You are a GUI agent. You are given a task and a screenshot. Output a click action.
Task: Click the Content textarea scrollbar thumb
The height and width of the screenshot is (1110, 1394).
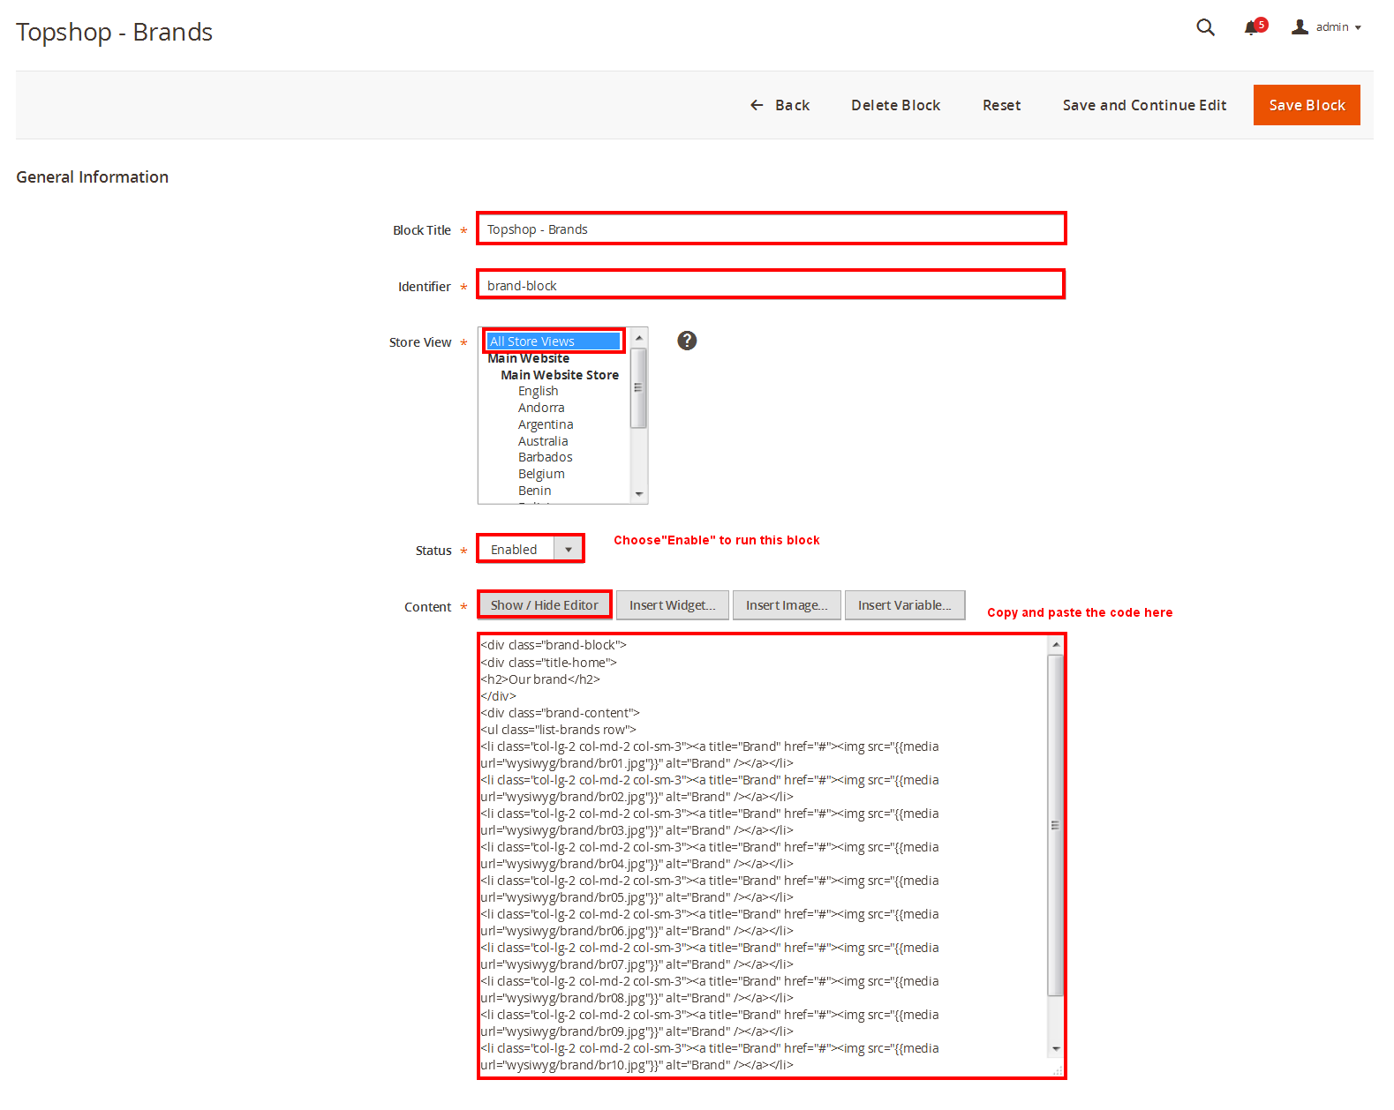(x=1056, y=825)
